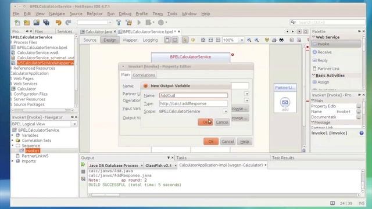This screenshot has height=209, width=372.
Task: Switch to the GlassFish v2.1 output tab
Action: (159, 165)
